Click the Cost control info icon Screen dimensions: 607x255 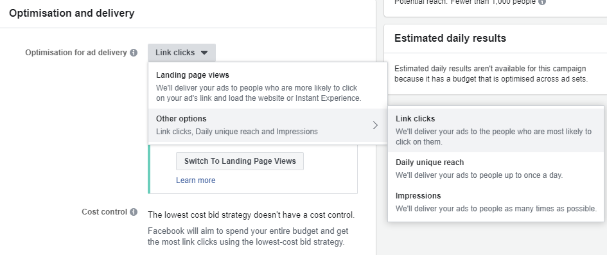click(134, 212)
